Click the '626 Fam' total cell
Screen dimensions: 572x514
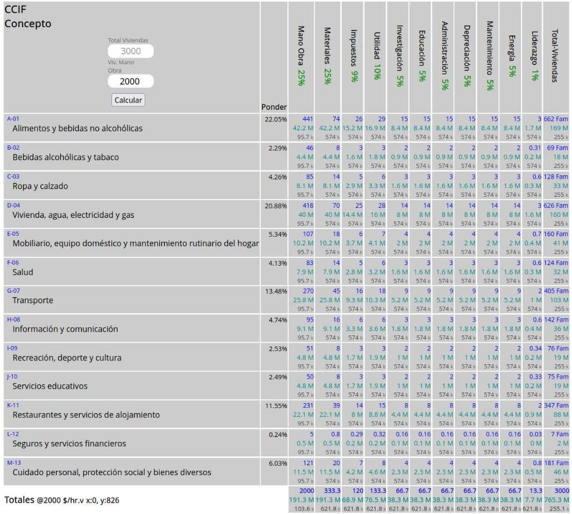click(556, 206)
